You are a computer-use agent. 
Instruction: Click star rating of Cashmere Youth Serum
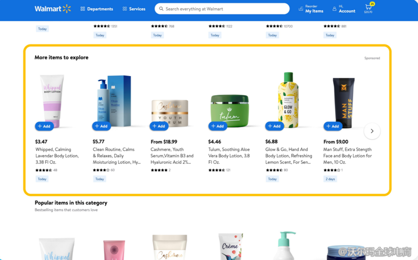click(159, 170)
